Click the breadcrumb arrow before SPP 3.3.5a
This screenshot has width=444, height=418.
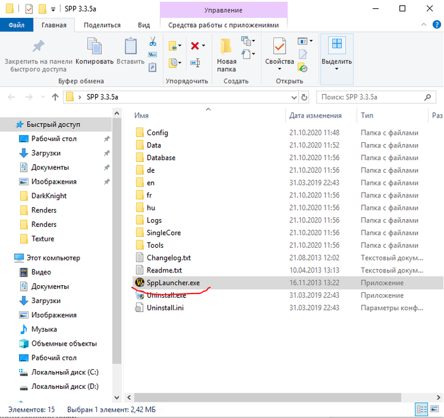tap(80, 97)
